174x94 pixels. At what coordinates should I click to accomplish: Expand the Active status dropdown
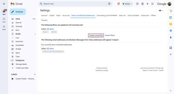pos(127,4)
